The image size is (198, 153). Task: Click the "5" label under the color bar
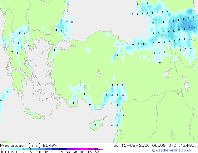coord(31,152)
